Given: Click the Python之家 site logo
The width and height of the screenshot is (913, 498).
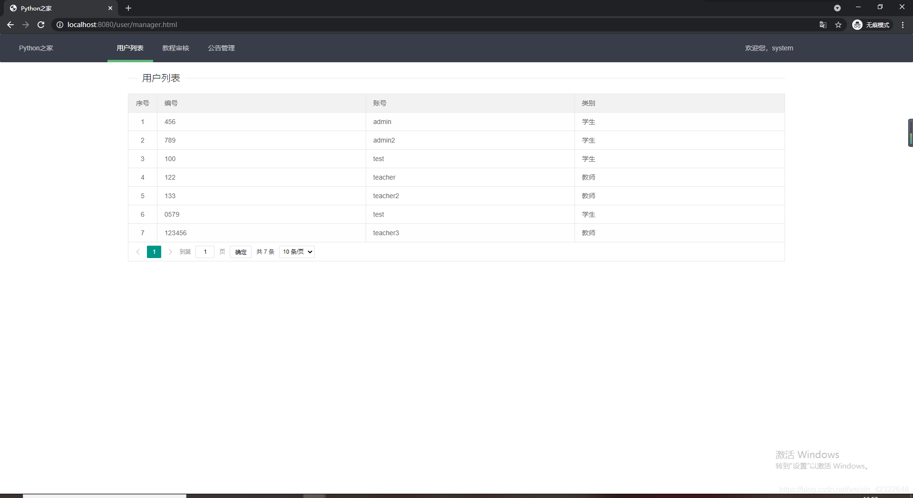Looking at the screenshot, I should tap(36, 48).
